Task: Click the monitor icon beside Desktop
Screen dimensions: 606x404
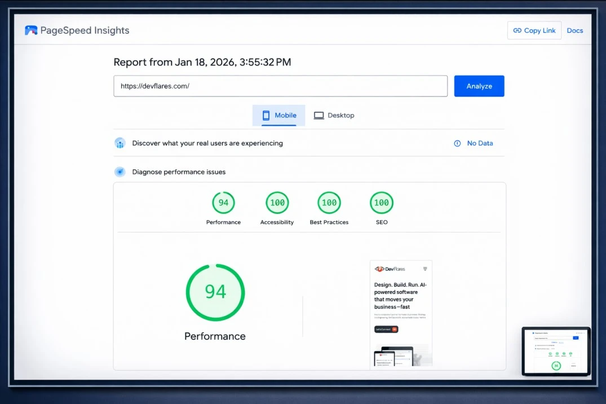Action: [319, 115]
